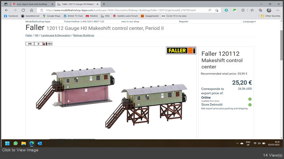
Task: Open File Explorer from the taskbar
Action: click(x=24, y=143)
